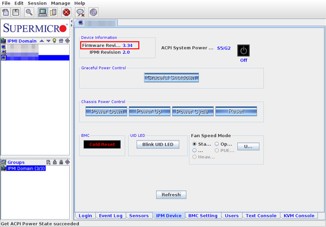Click the purple info About toolbar icon

click(93, 12)
